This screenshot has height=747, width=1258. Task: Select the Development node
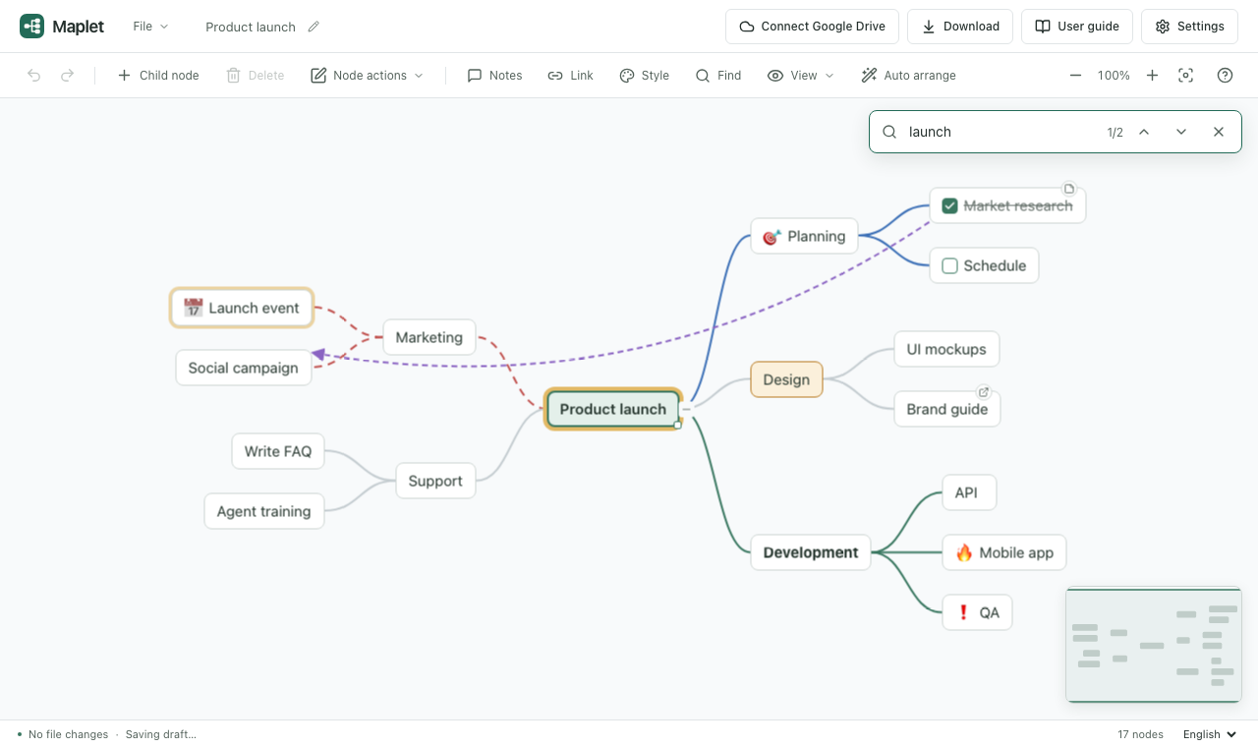811,552
